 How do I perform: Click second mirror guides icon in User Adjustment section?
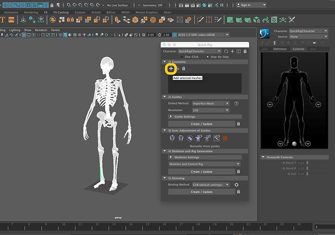tap(181, 138)
